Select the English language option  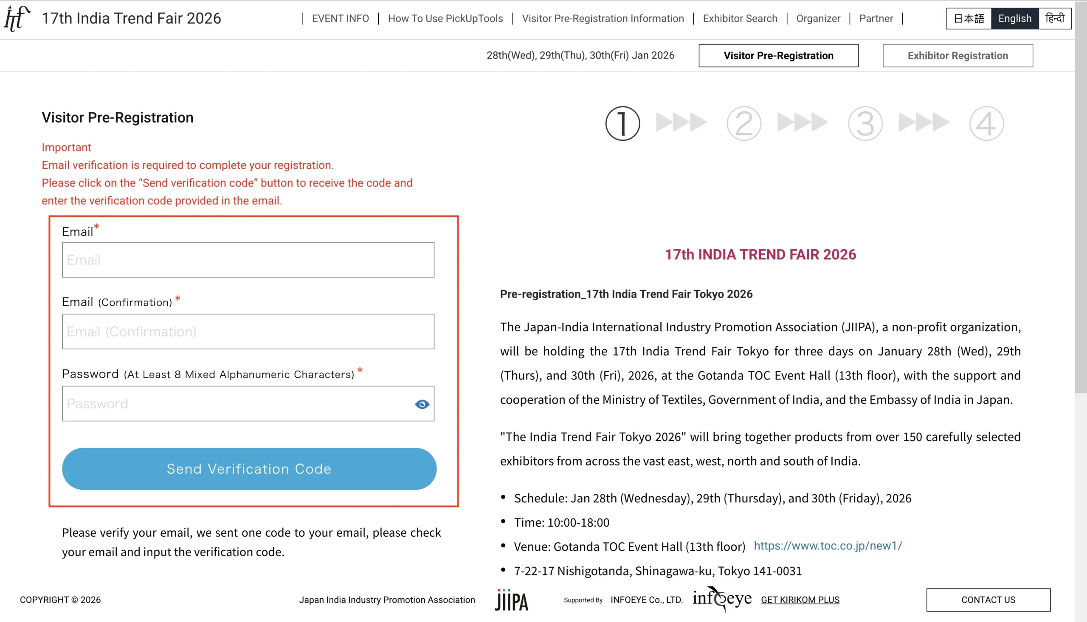click(x=1015, y=18)
